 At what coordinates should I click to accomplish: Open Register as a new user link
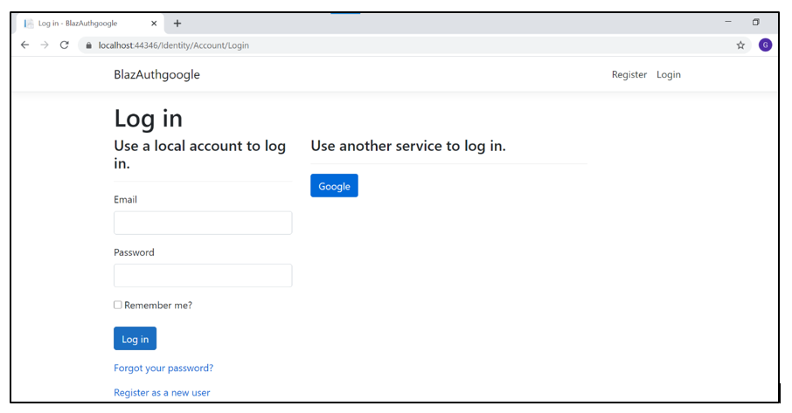point(162,393)
